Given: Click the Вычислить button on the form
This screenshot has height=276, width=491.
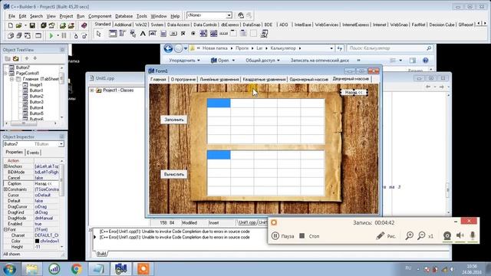Looking at the screenshot, I should coord(174,174).
